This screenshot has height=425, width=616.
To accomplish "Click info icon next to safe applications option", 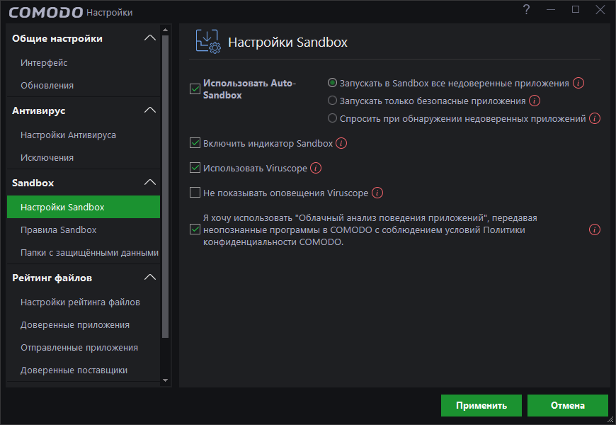I will 535,101.
